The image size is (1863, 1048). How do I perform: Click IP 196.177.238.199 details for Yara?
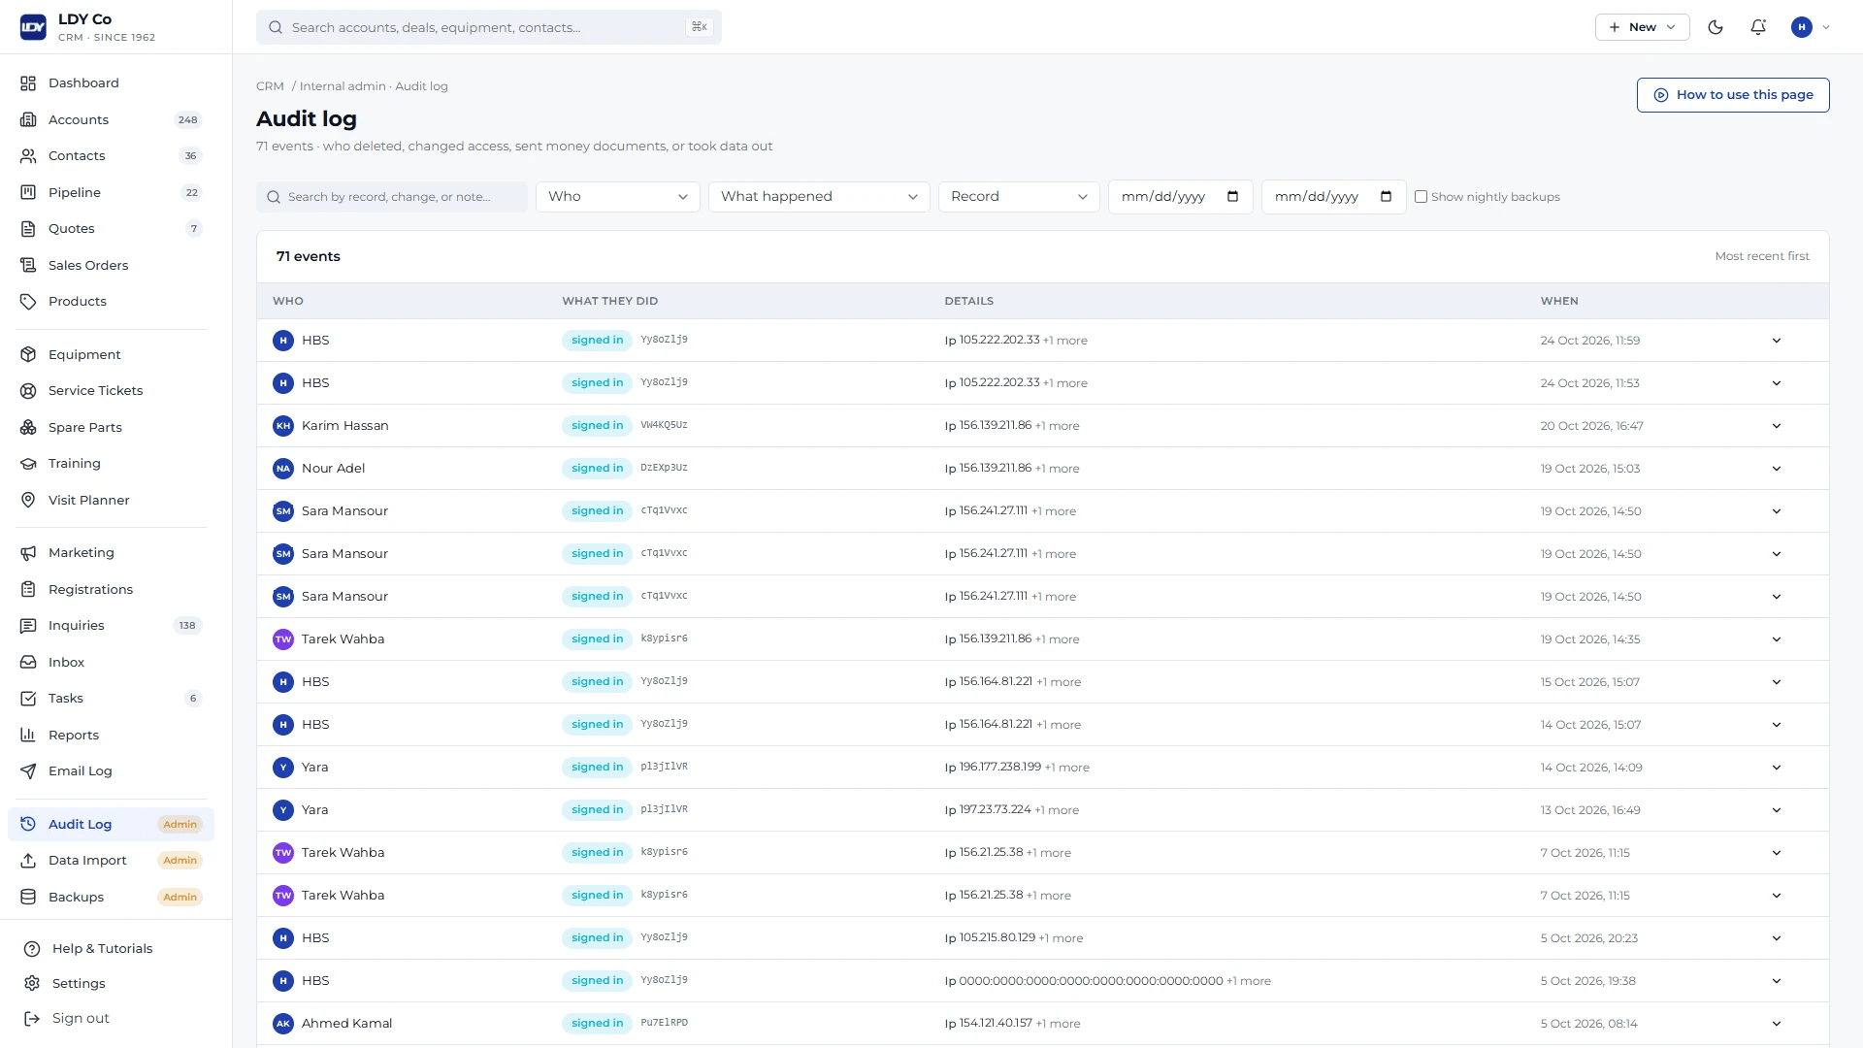click(x=1016, y=768)
